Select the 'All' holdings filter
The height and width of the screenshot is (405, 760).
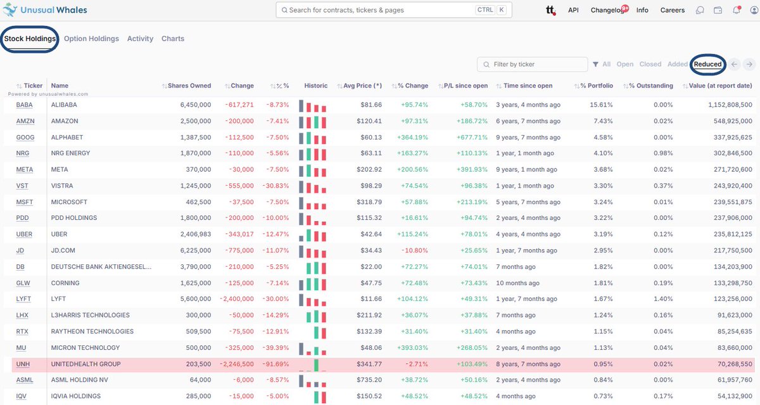coord(602,64)
